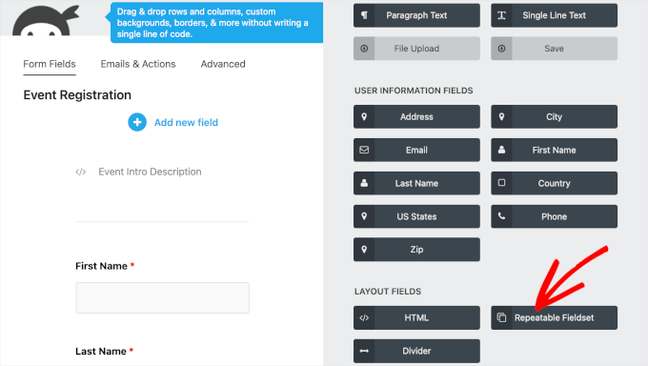
Task: Add an Email field
Action: (x=416, y=150)
